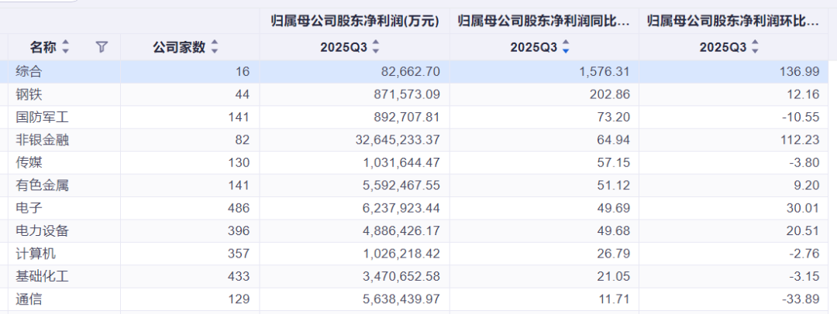Click the year-on-year value 11.71
This screenshot has width=837, height=314.
click(615, 299)
